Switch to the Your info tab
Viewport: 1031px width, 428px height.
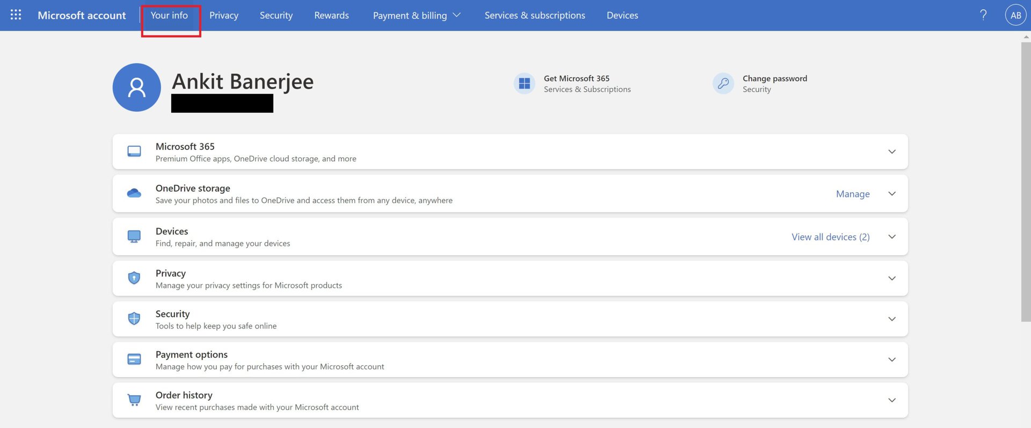169,16
